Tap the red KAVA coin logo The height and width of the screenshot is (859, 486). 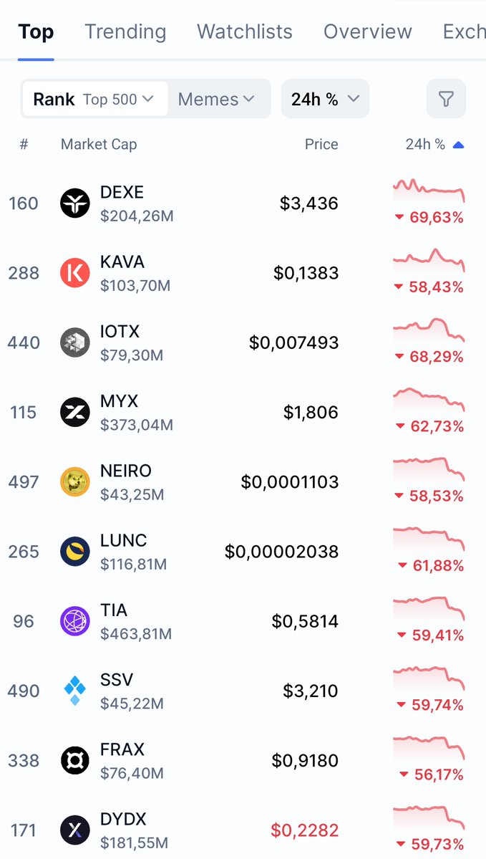pyautogui.click(x=75, y=273)
